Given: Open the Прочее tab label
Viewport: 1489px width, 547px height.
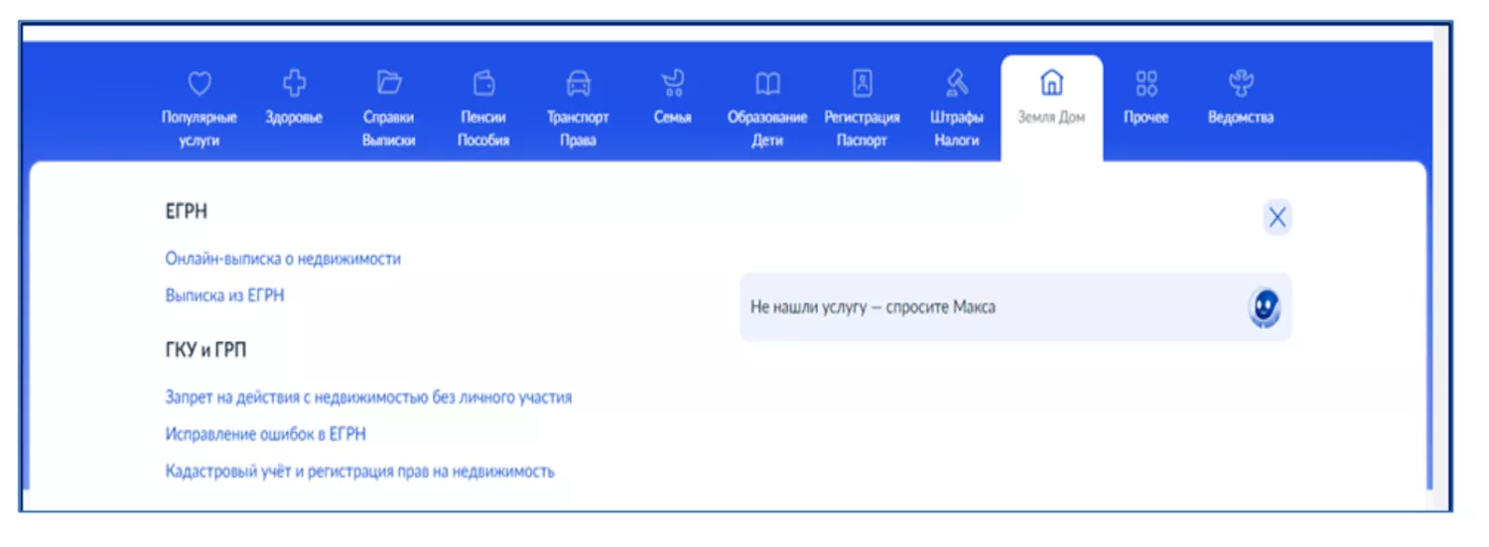Looking at the screenshot, I should point(1147,117).
